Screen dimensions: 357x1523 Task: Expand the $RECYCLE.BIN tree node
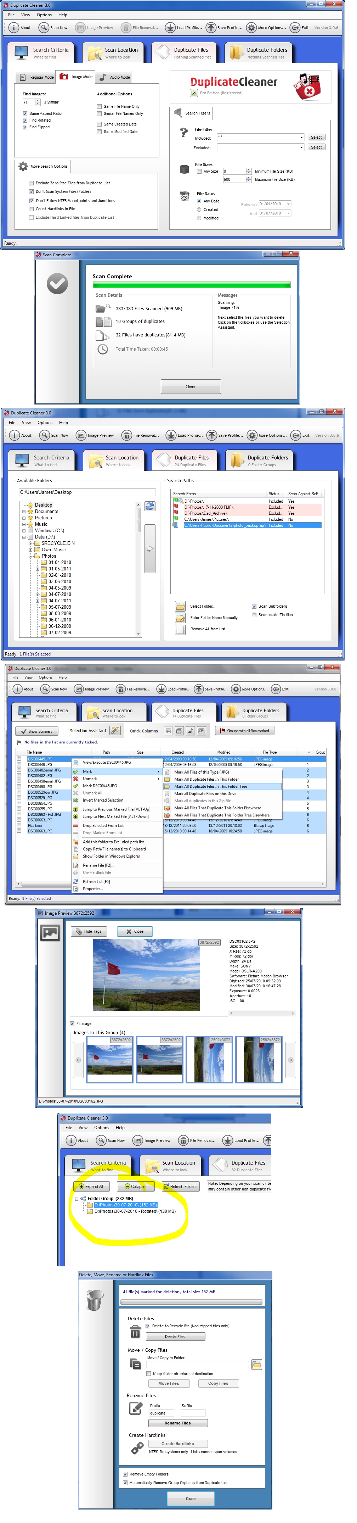tap(31, 543)
